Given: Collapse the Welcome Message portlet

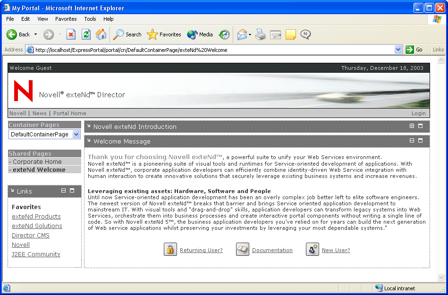Looking at the screenshot, I should click(412, 141).
